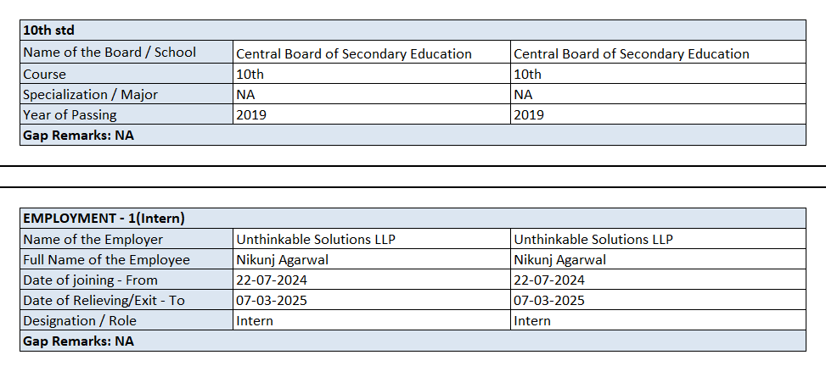Click the first Unthinkable Solutions LLP cell
This screenshot has width=826, height=366.
click(x=316, y=239)
